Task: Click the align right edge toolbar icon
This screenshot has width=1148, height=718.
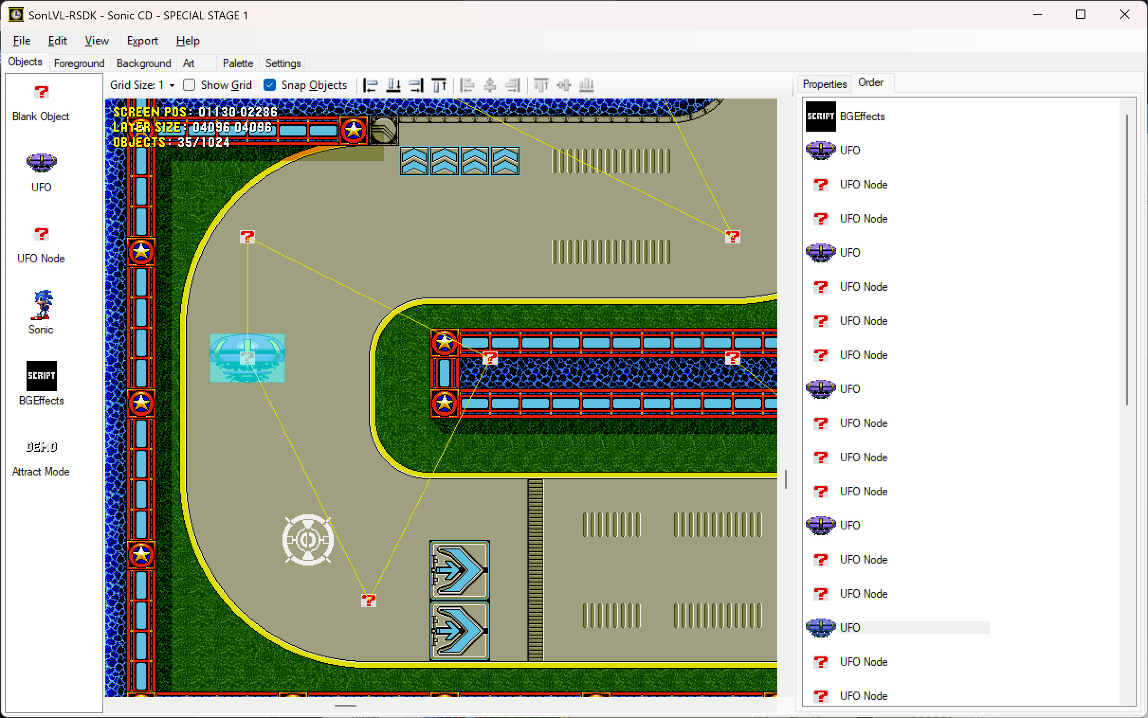Action: point(416,85)
